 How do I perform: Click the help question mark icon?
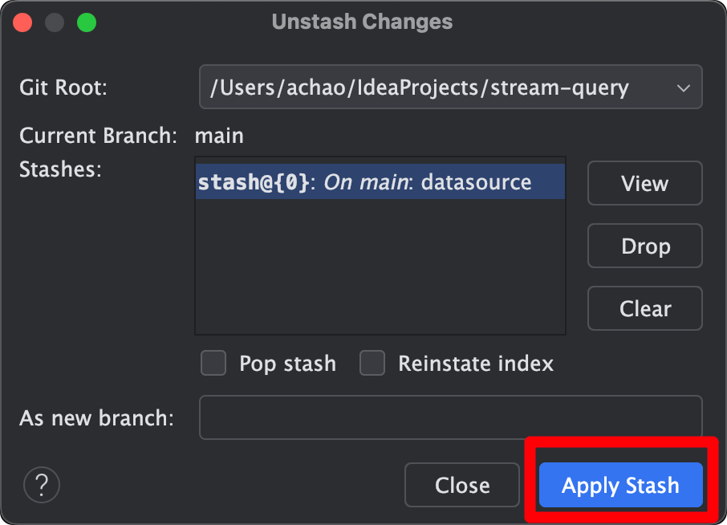[42, 485]
